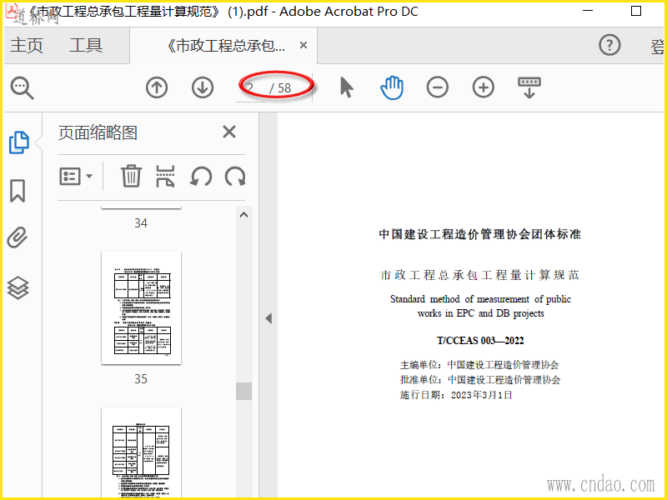Switch to the 主页 tab
The width and height of the screenshot is (667, 500).
pyautogui.click(x=27, y=45)
